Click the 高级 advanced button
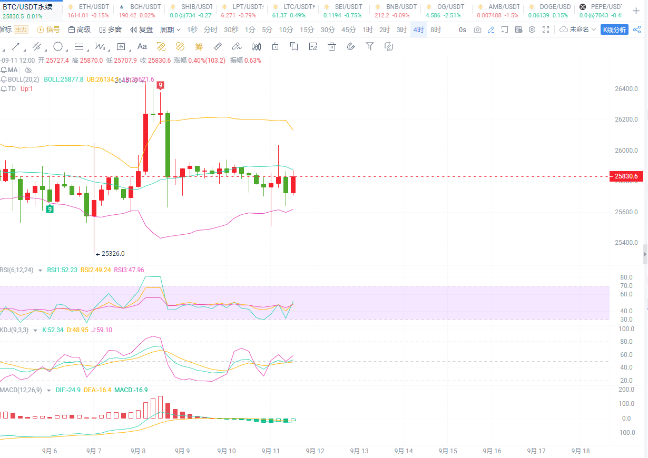The width and height of the screenshot is (648, 458). click(x=80, y=29)
